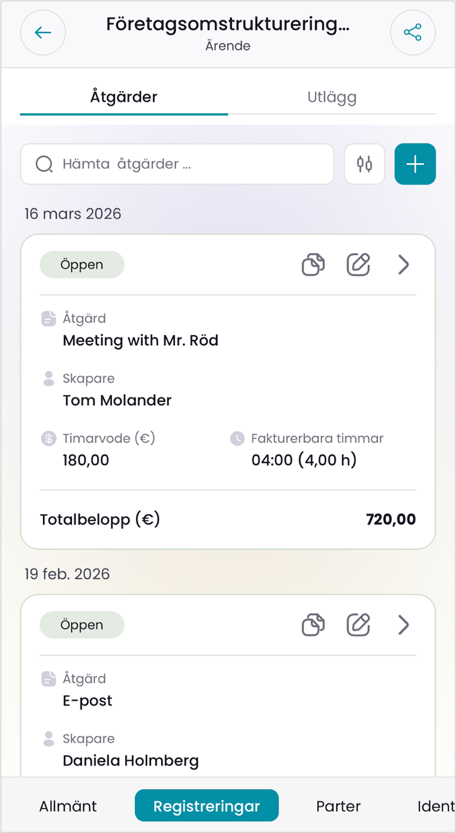Image resolution: width=456 pixels, height=833 pixels.
Task: Open the Parter section
Action: pyautogui.click(x=338, y=806)
